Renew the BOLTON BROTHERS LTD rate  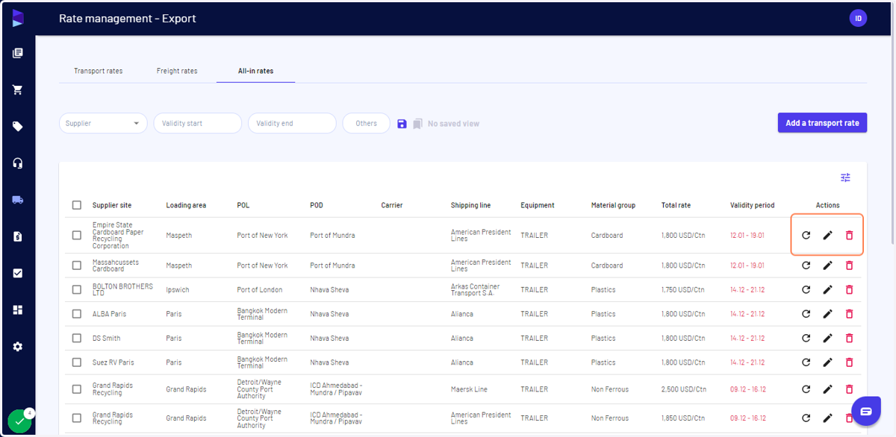coord(806,290)
